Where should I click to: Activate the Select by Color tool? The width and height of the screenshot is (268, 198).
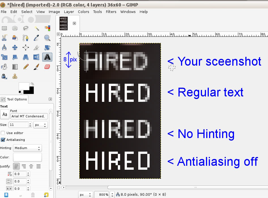click(x=47, y=28)
